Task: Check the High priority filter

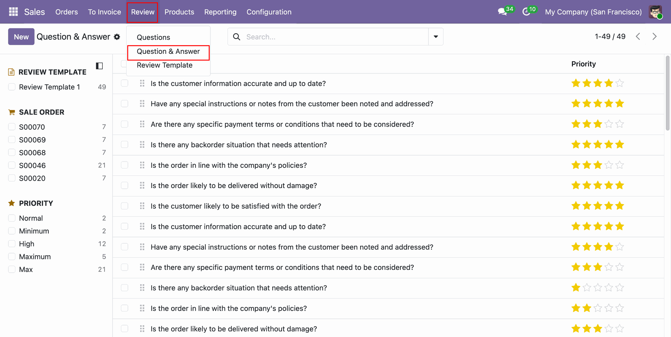Action: pyautogui.click(x=12, y=243)
